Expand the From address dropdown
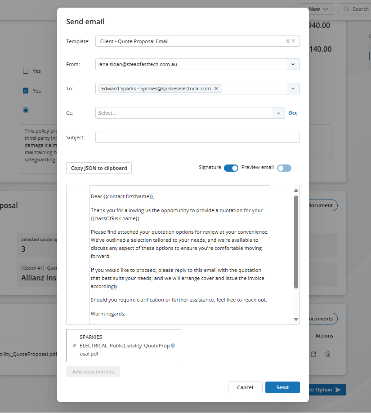This screenshot has width=371, height=413. pos(293,64)
